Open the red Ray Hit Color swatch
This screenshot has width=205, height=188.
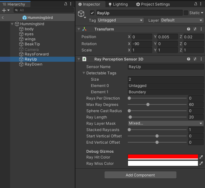[x=163, y=157]
